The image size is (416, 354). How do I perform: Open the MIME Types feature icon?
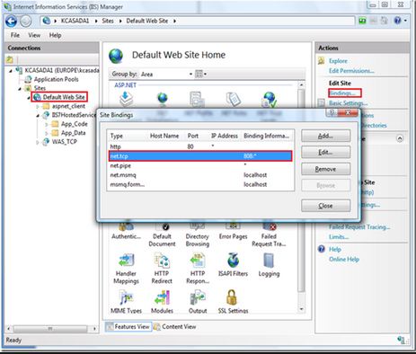point(126,297)
